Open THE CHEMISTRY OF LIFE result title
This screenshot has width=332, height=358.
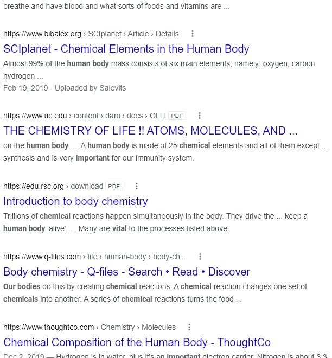pos(150,131)
